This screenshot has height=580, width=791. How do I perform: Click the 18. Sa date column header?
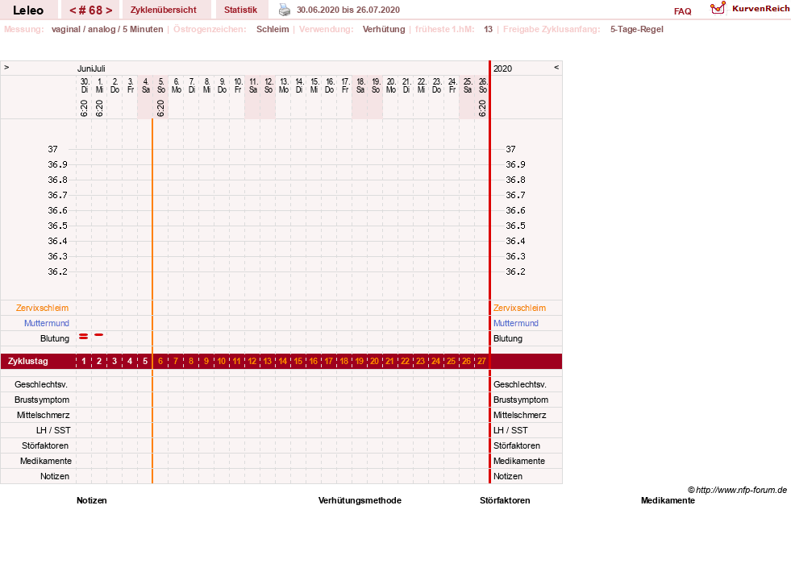pos(360,85)
